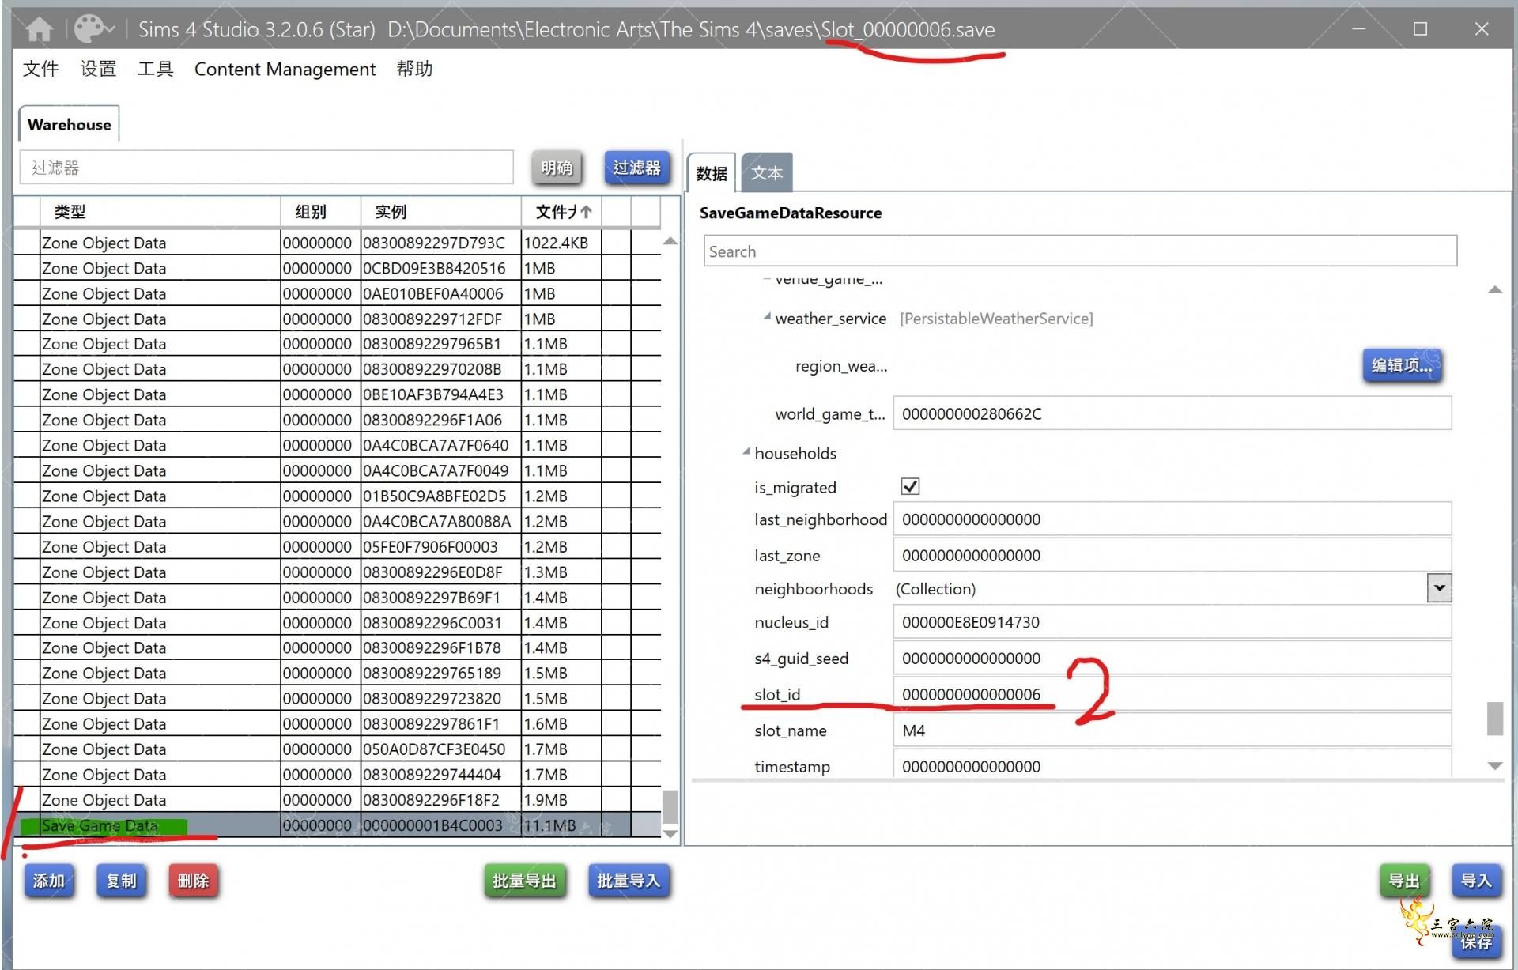Click the resource list scrollbar thumb
This screenshot has width=1518, height=970.
click(x=670, y=806)
